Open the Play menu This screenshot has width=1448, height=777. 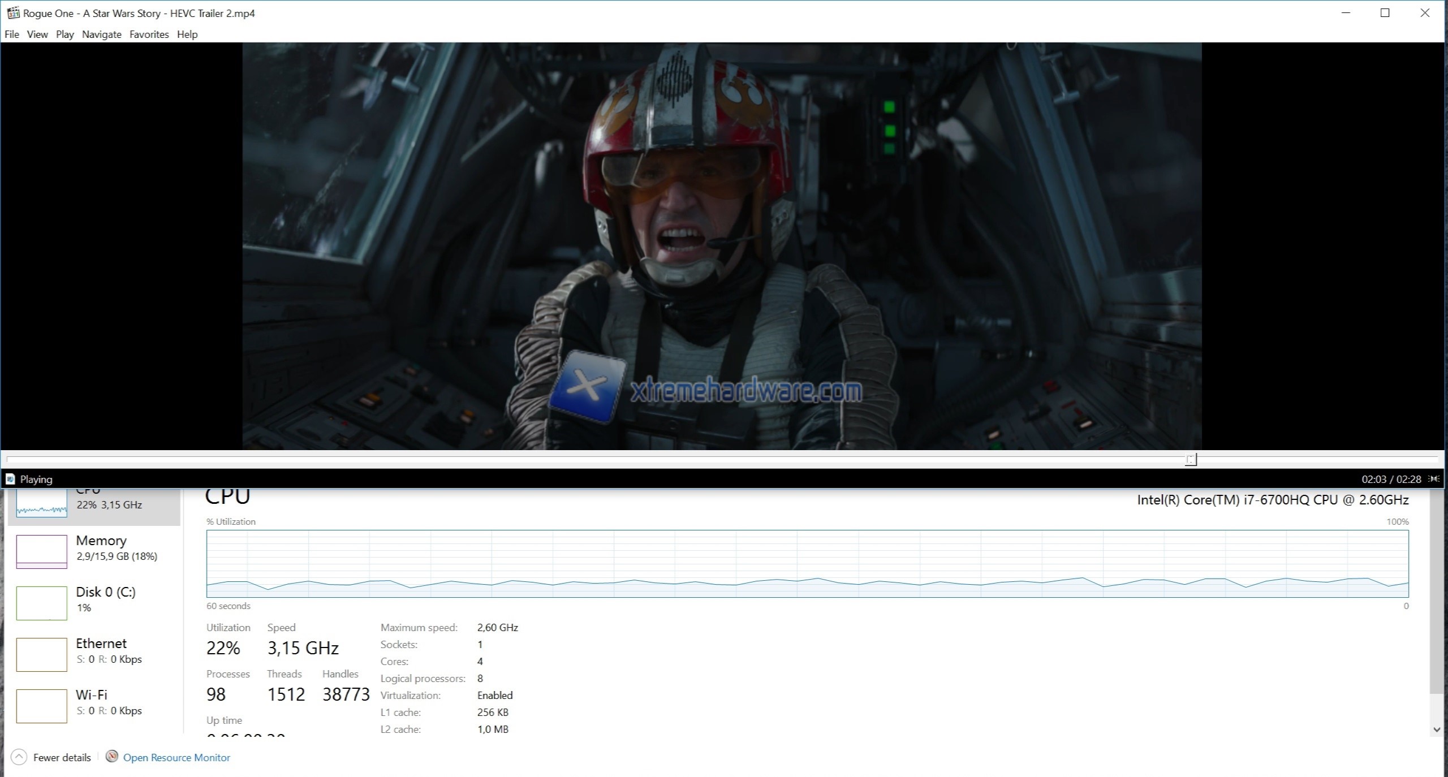(64, 34)
